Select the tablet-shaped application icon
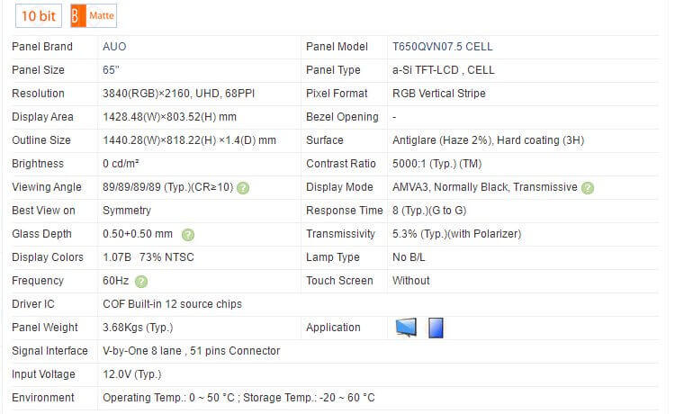This screenshot has height=414, width=675. 436,328
